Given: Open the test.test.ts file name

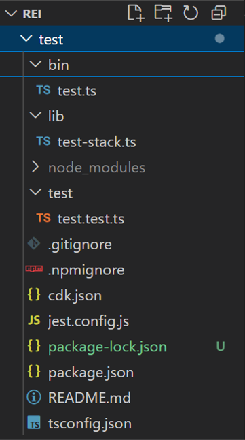Looking at the screenshot, I should (91, 219).
